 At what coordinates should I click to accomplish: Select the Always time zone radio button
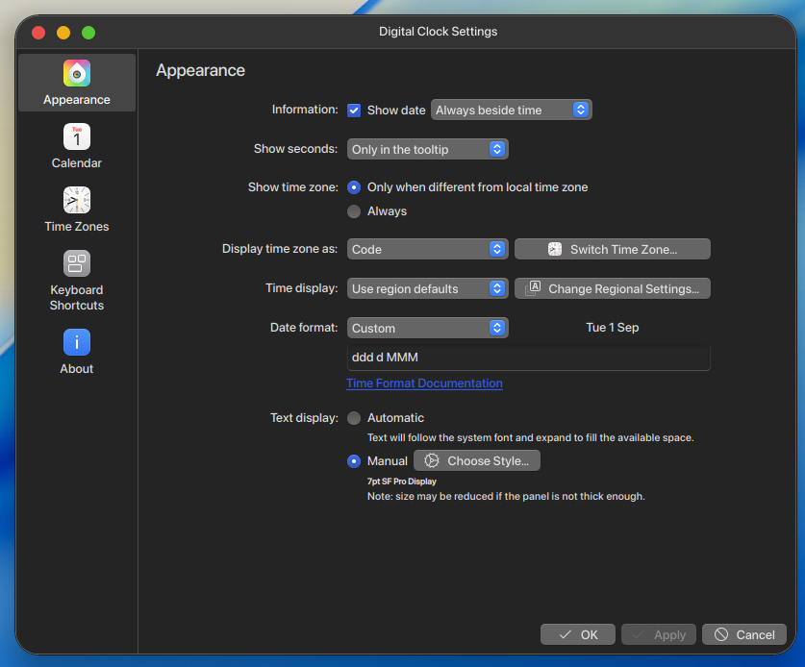[354, 211]
